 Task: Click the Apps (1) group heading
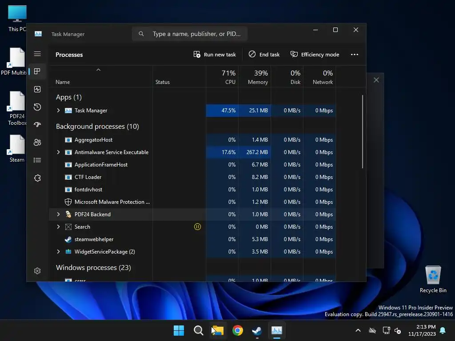click(69, 97)
